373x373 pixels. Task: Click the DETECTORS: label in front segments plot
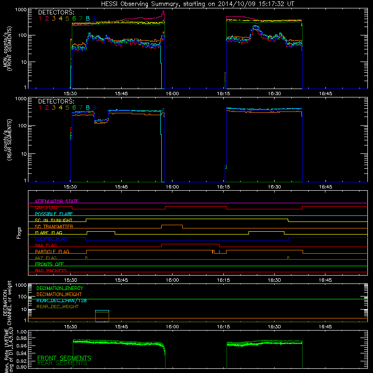click(56, 13)
